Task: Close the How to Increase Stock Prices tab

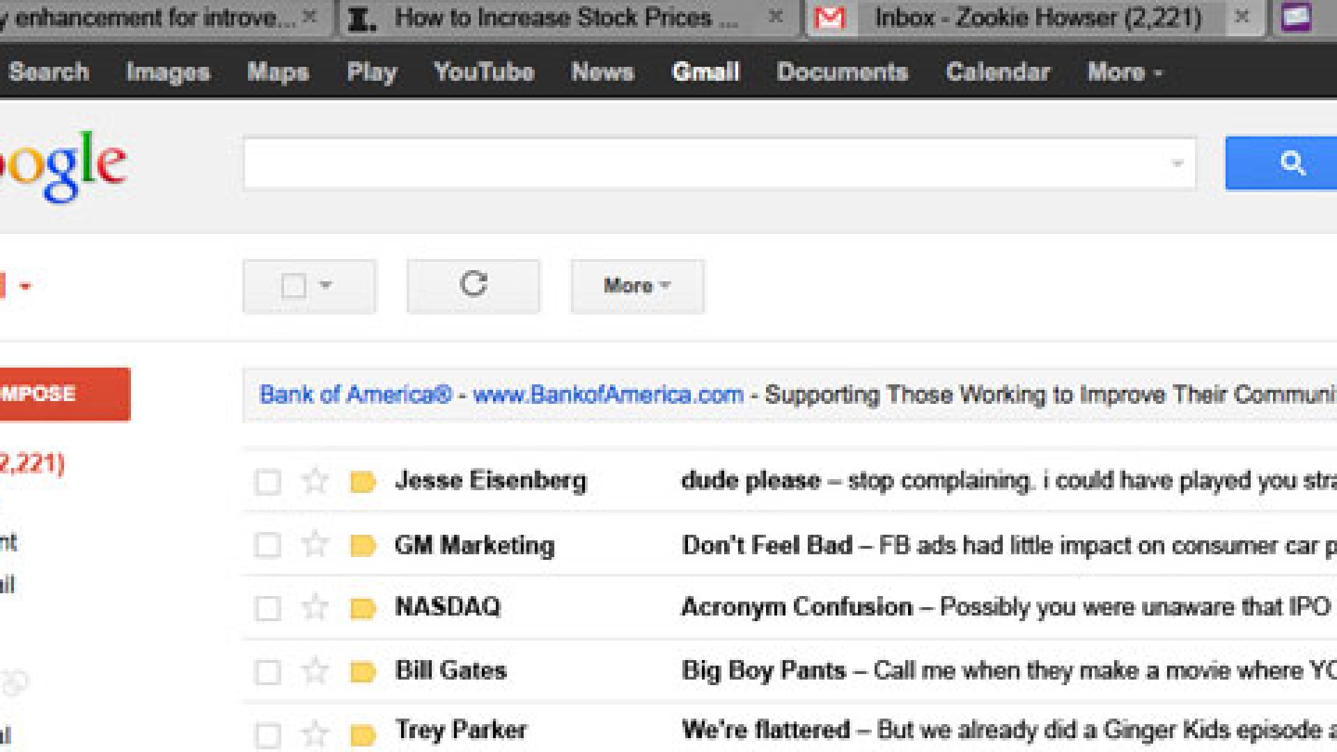Action: point(775,17)
